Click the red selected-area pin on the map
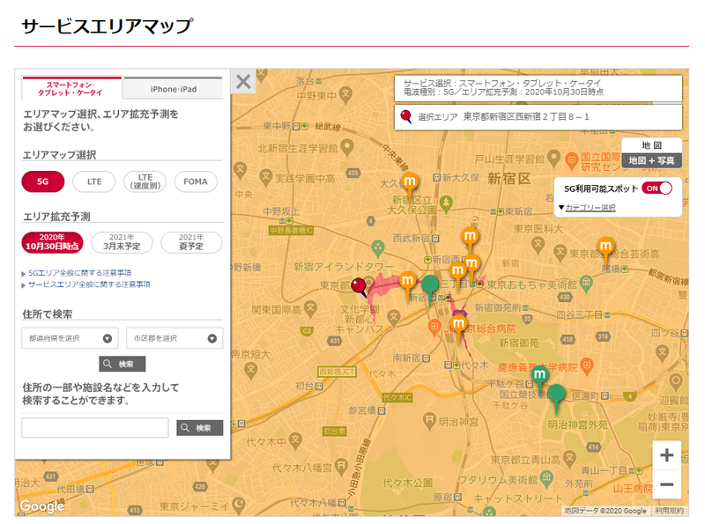 (x=359, y=286)
